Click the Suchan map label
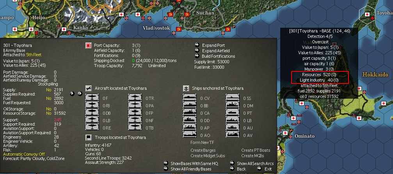The width and height of the screenshot is (393, 174). [x=205, y=13]
